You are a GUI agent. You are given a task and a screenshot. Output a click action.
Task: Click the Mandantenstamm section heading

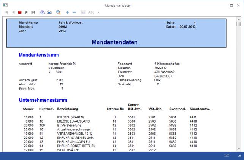point(39,55)
